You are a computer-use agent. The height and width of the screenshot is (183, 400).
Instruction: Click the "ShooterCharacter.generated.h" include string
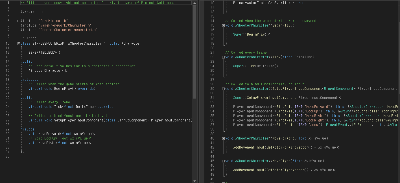tap(68, 30)
